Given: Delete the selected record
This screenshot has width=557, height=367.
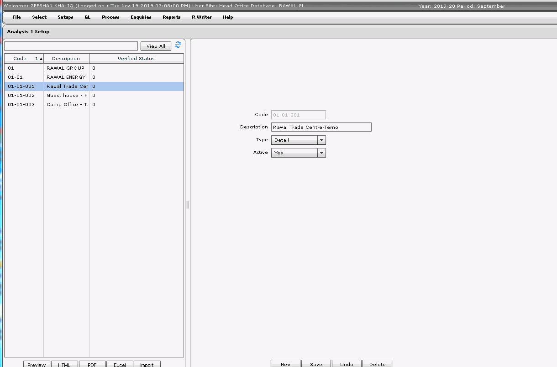Looking at the screenshot, I should tap(377, 364).
